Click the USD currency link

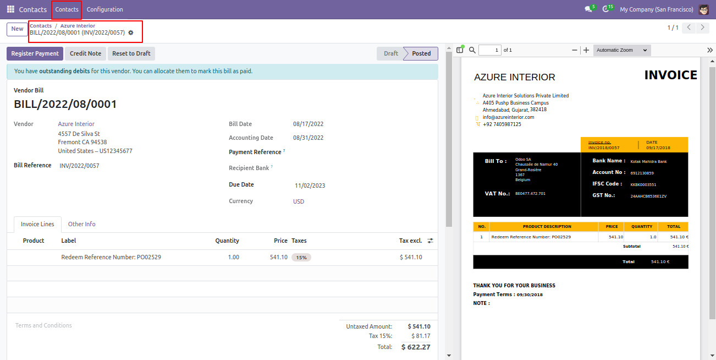299,201
